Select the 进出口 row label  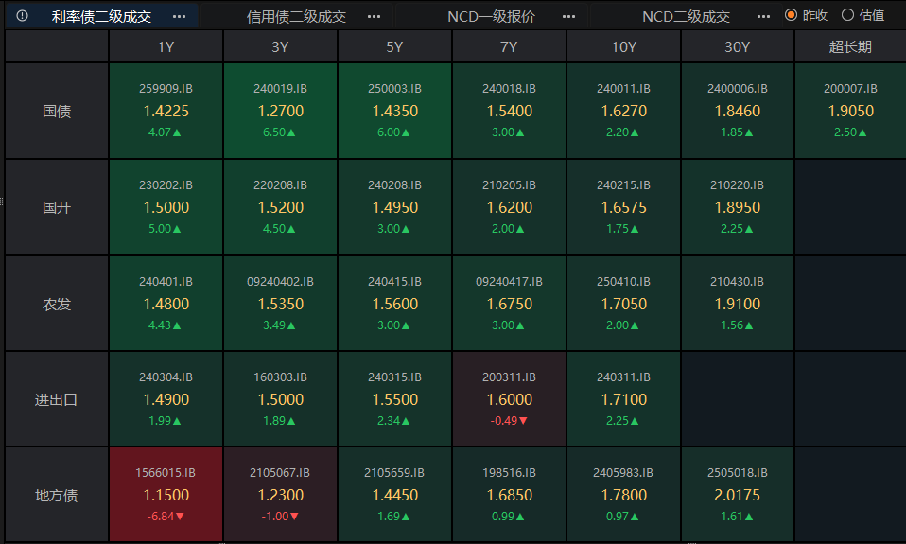57,399
